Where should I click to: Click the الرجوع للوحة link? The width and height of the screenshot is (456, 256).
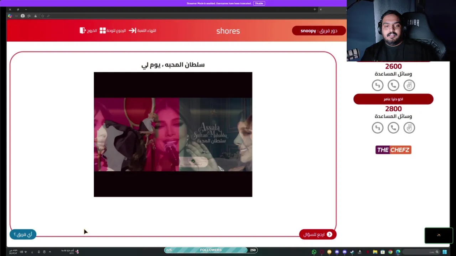[x=116, y=31]
